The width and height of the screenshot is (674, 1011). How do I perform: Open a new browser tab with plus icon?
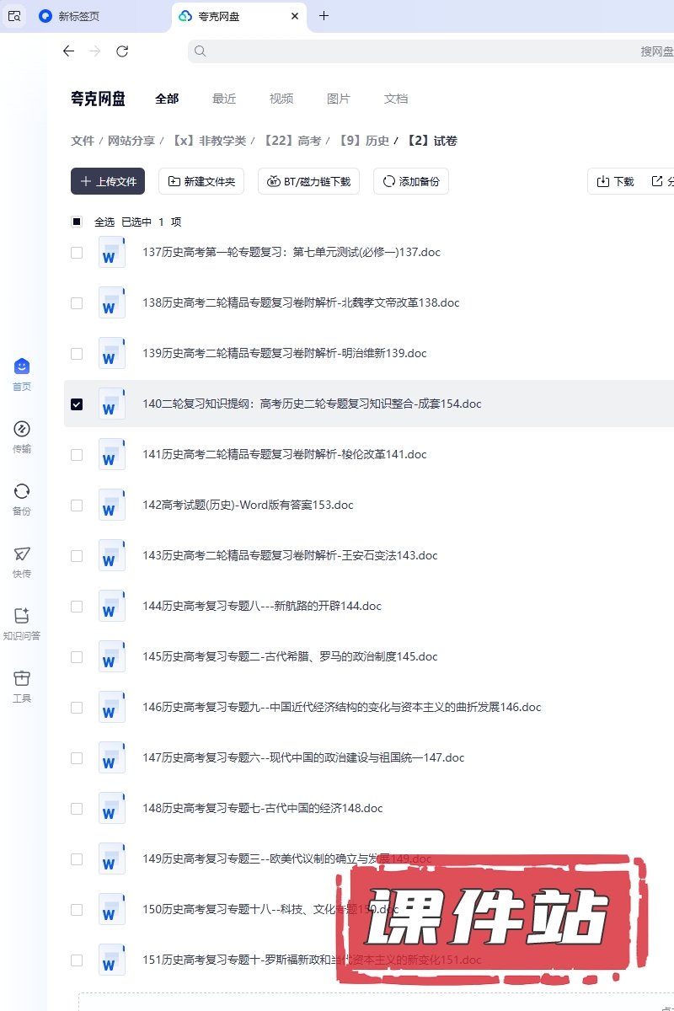pos(324,16)
